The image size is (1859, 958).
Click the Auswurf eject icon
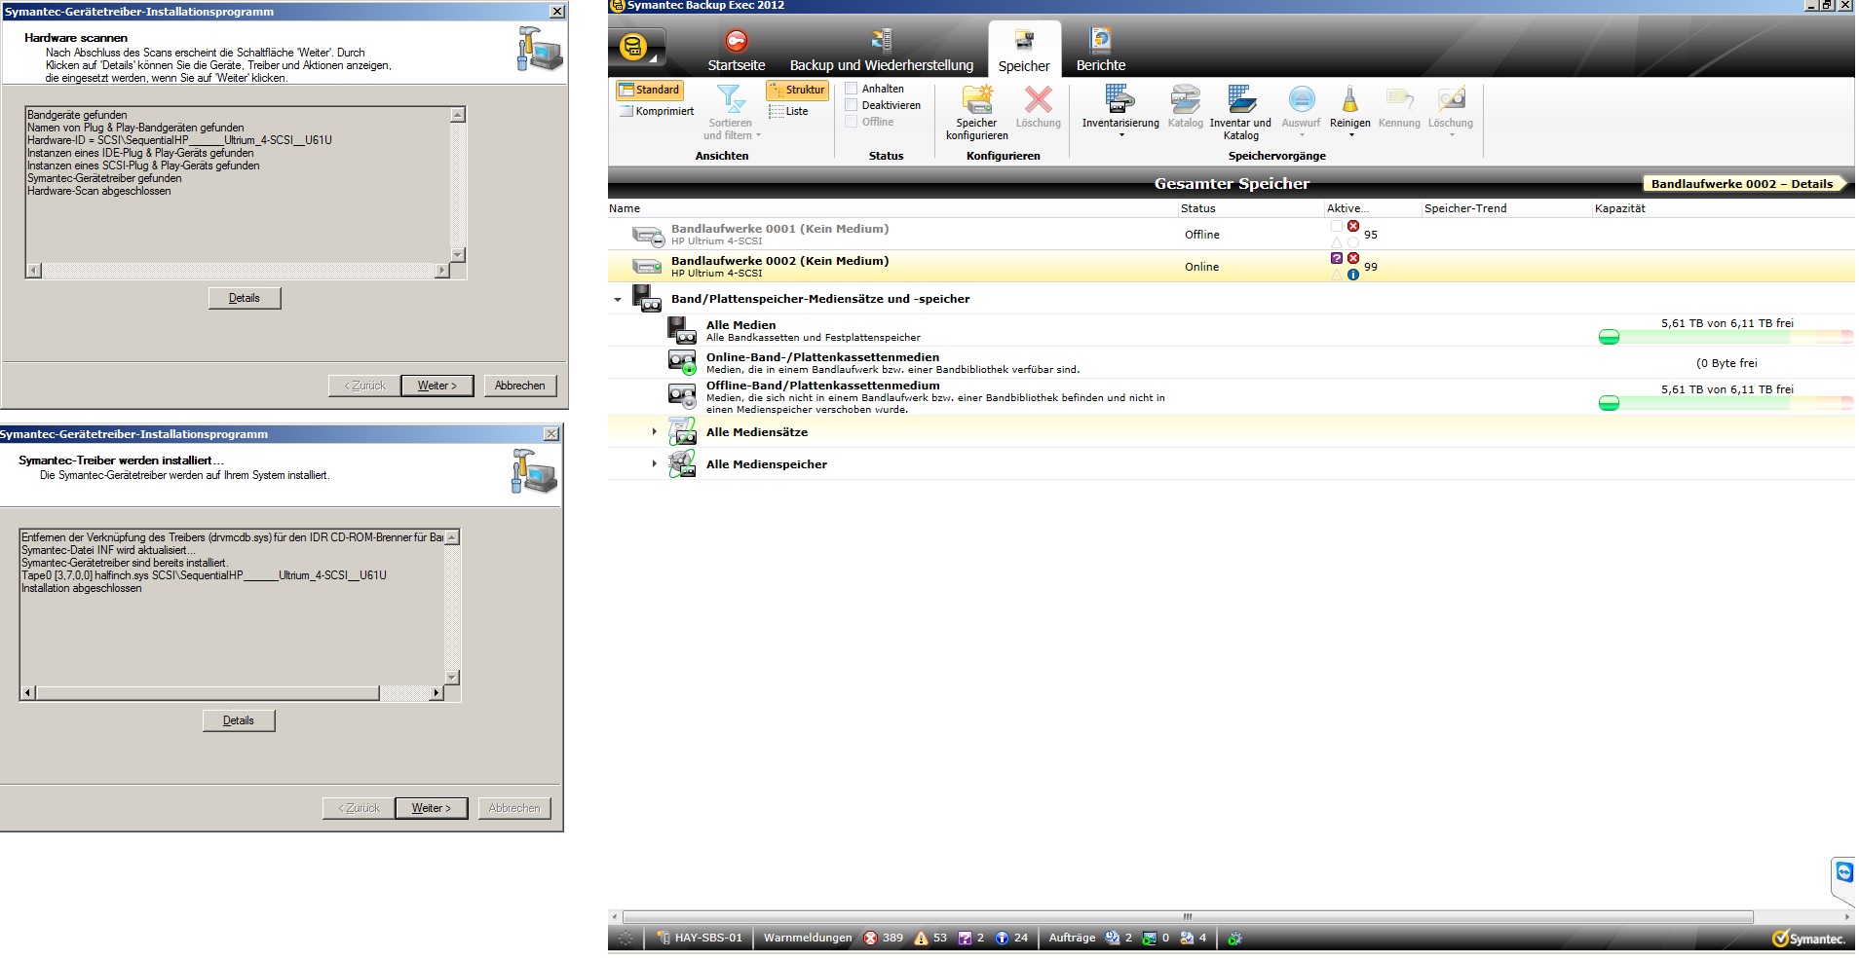(1302, 99)
